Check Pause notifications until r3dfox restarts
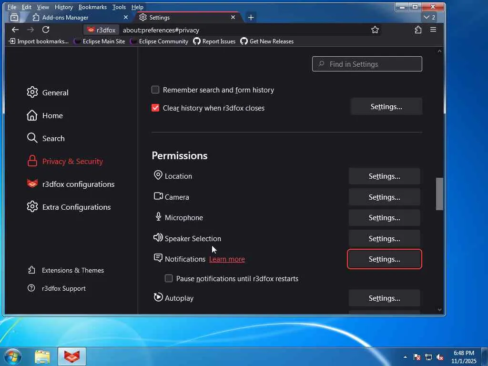This screenshot has height=366, width=488. [169, 278]
